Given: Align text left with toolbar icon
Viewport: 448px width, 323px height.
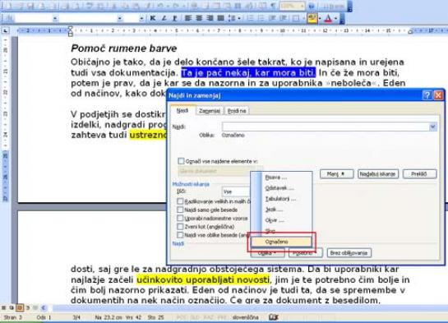Looking at the screenshot, I should pyautogui.click(x=187, y=18).
